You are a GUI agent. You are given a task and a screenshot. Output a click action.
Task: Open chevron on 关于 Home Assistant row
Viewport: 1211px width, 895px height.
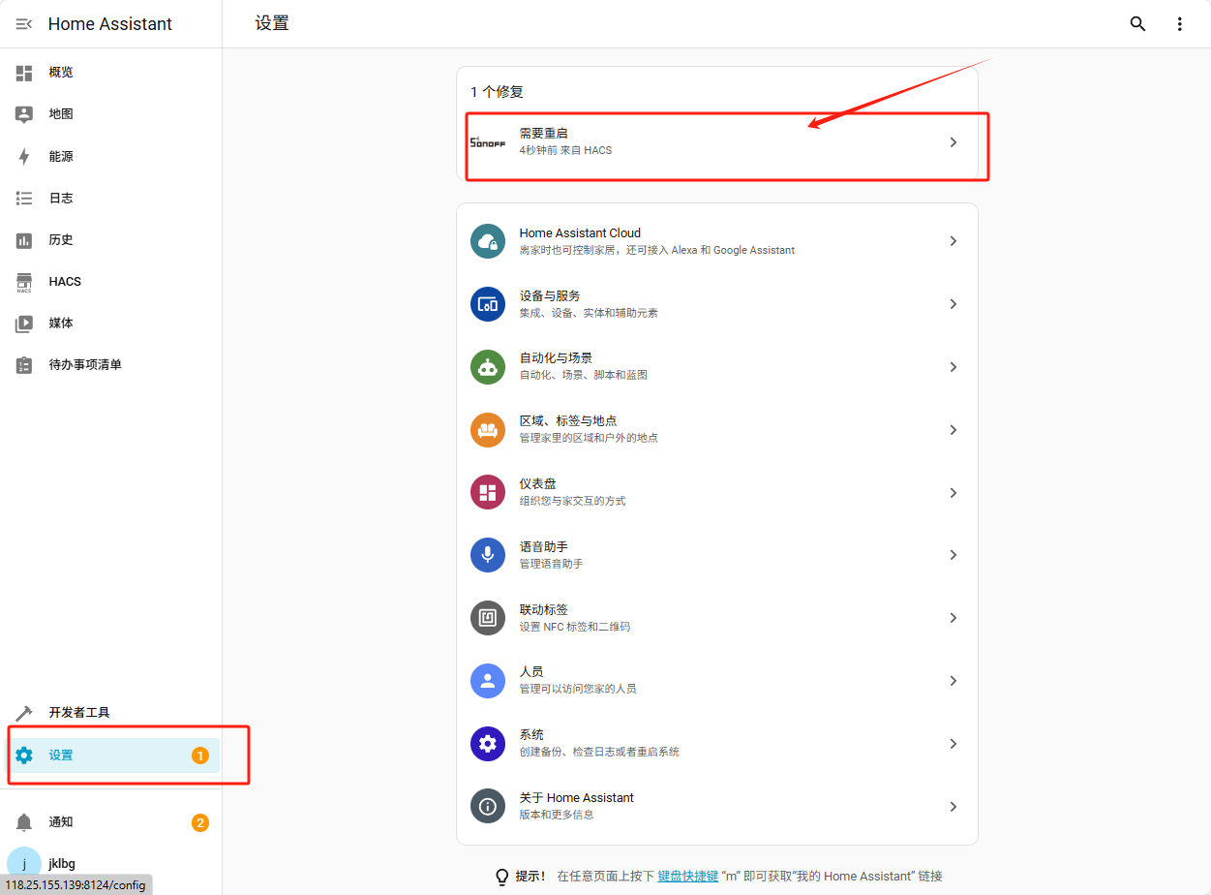(x=954, y=807)
